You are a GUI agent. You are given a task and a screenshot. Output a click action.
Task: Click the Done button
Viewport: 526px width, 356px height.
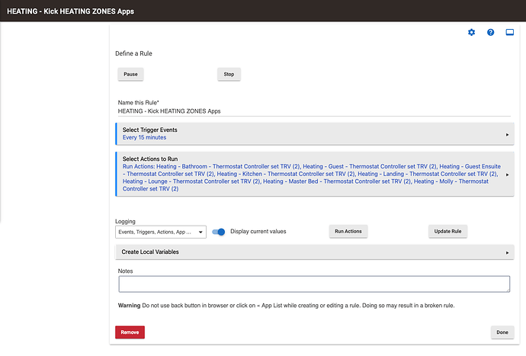502,332
